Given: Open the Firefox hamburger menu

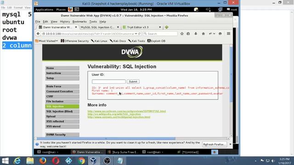Looking at the screenshot, I should (228, 33).
